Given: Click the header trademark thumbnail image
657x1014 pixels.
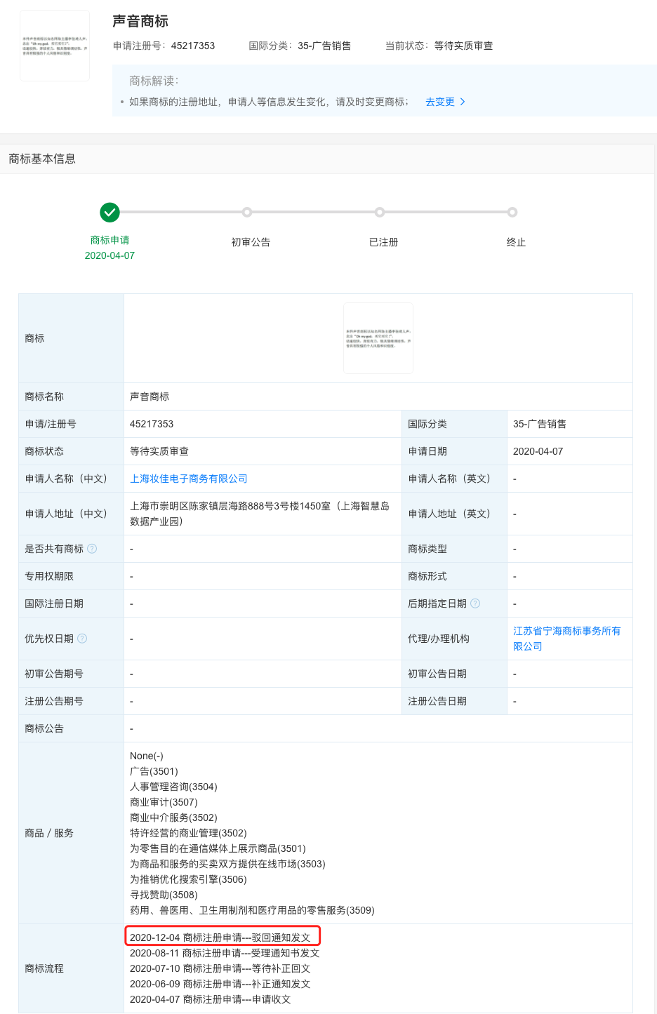Looking at the screenshot, I should click(x=55, y=46).
